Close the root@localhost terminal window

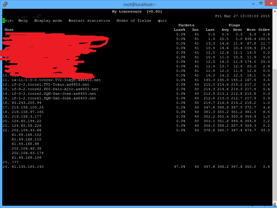click(271, 3)
